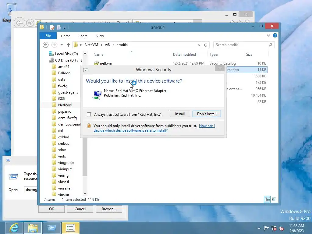Viewport: 312px width, 234px height.
Task: Open the Run taskbar button
Action: (x=52, y=228)
